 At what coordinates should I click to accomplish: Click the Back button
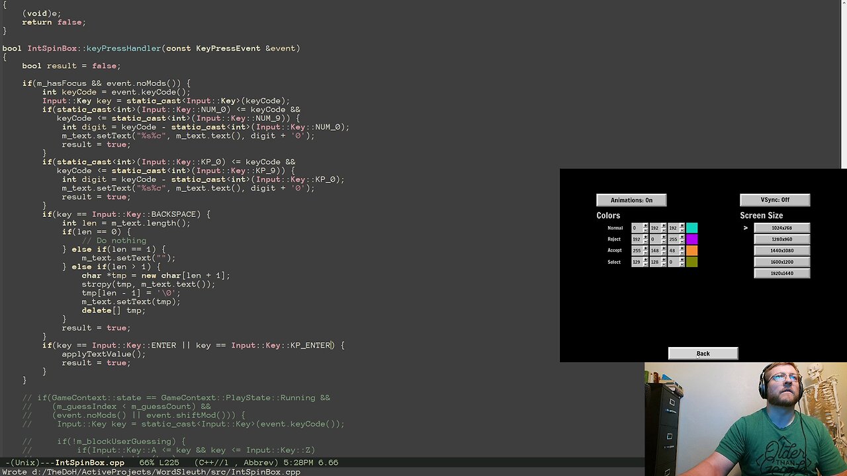(703, 353)
